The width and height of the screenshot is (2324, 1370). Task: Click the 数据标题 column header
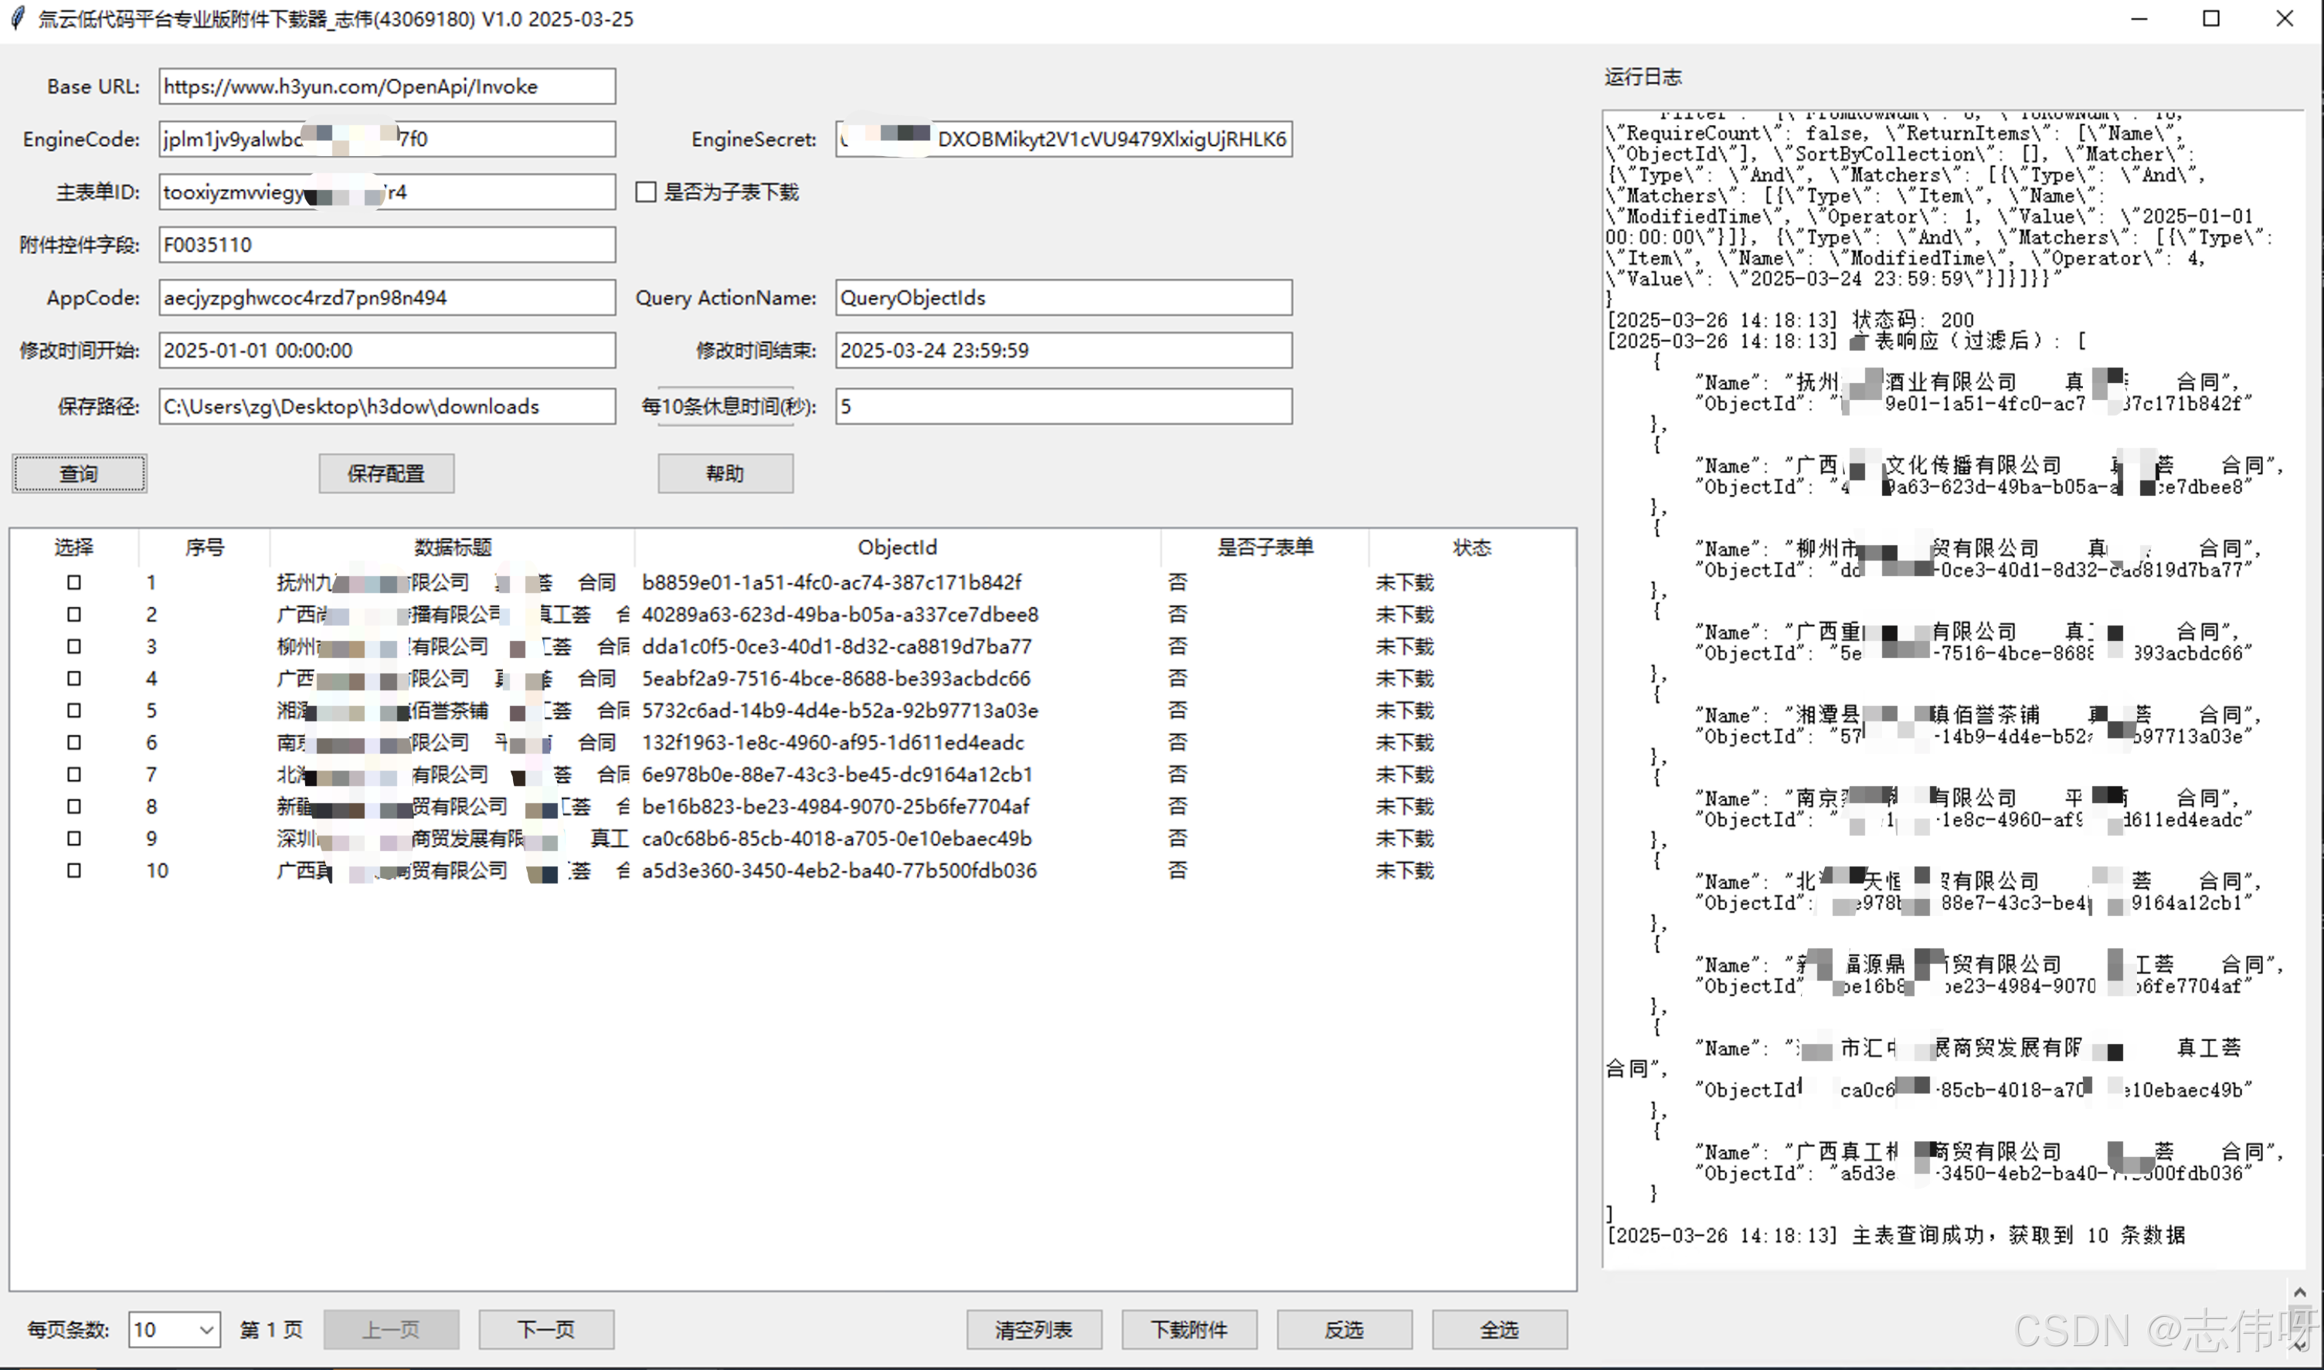tap(453, 548)
